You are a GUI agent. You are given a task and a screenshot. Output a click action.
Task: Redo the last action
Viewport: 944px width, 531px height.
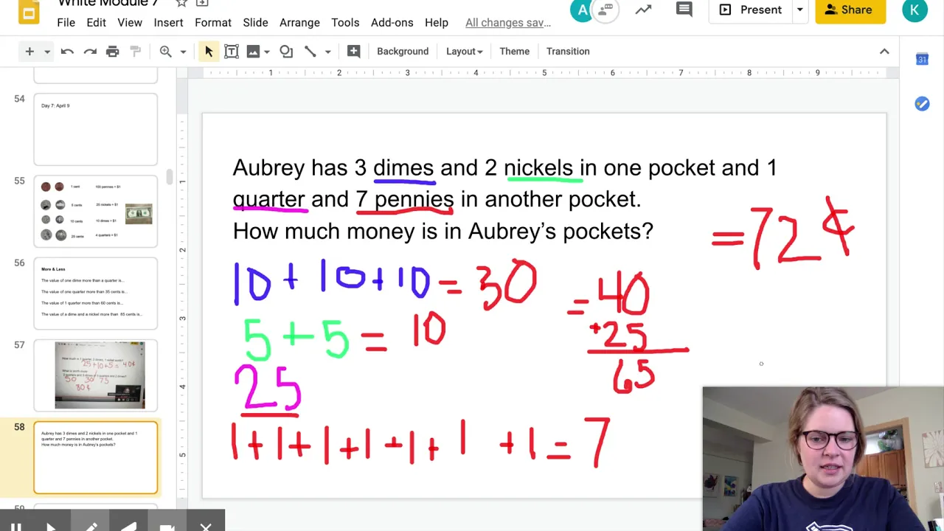[90, 52]
